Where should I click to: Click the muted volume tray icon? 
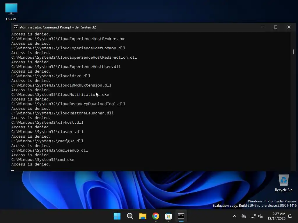pyautogui.click(x=260, y=216)
